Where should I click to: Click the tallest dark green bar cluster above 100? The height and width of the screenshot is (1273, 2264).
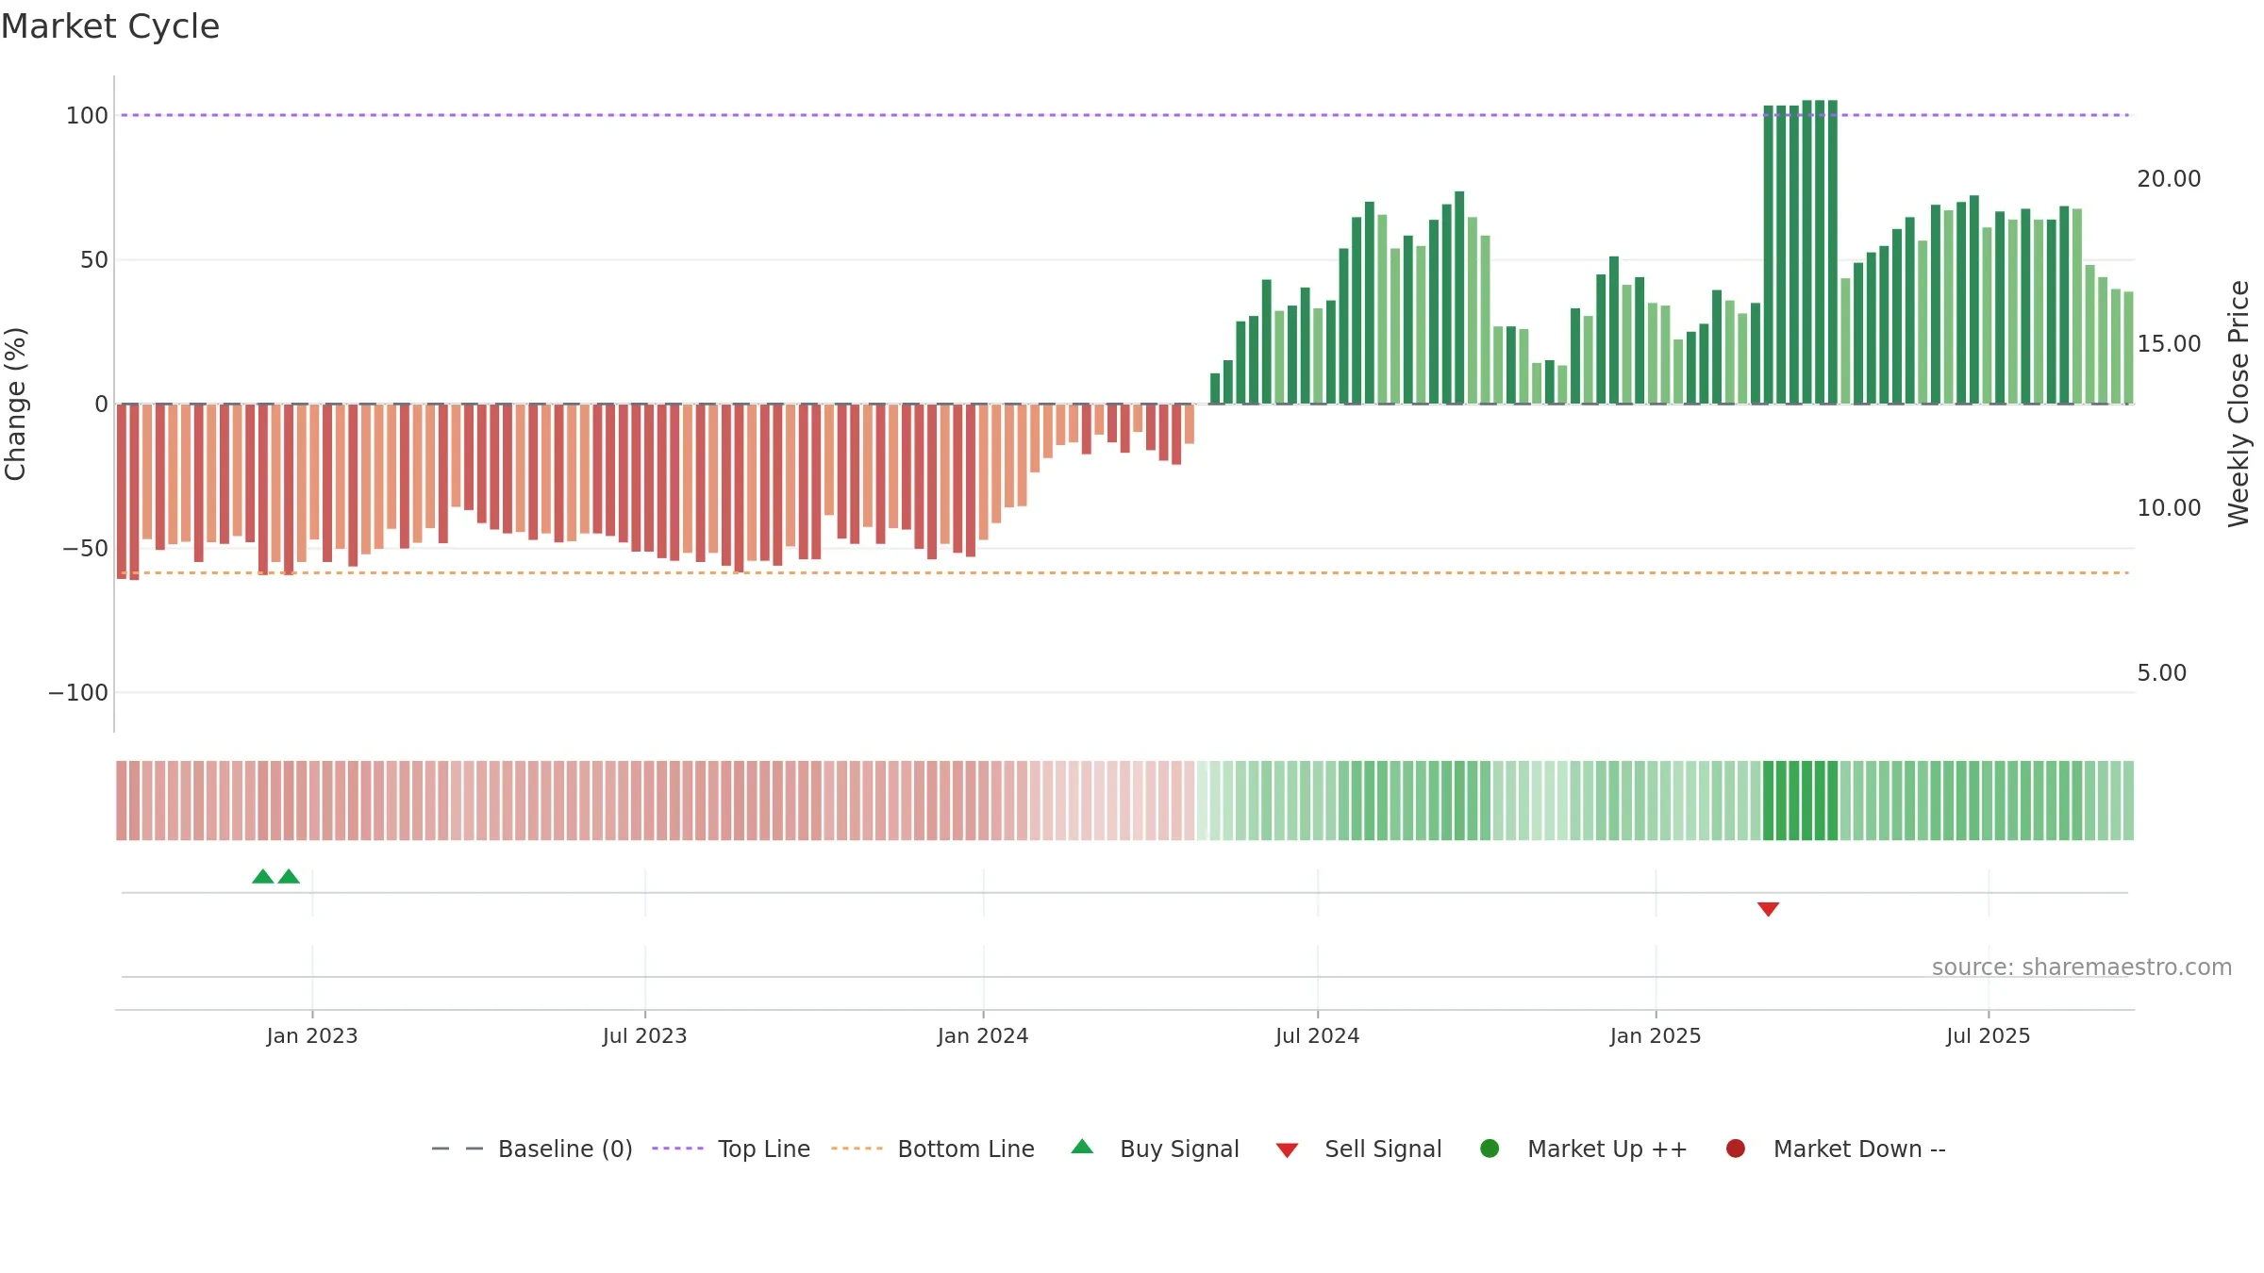1800,253
